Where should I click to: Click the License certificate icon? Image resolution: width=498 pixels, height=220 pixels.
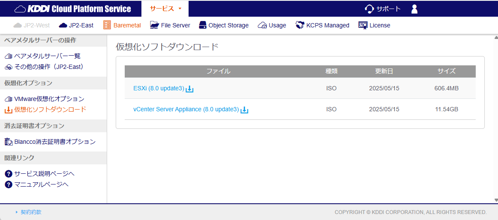pyautogui.click(x=363, y=25)
